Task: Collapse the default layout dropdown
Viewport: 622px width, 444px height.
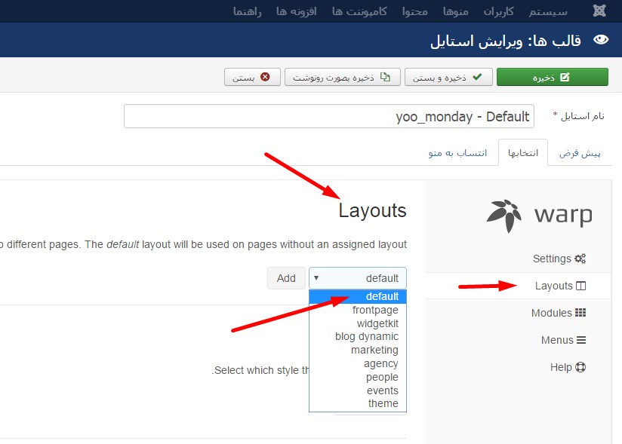Action: point(357,278)
